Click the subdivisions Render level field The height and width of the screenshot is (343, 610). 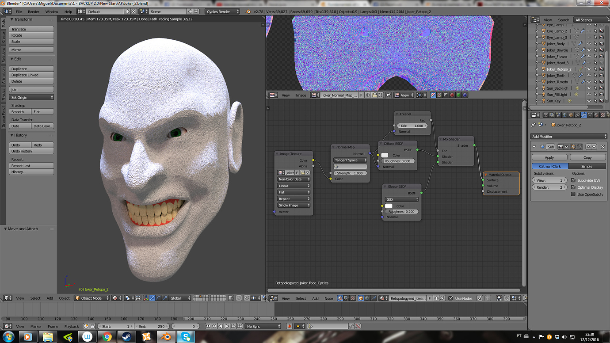tap(549, 187)
